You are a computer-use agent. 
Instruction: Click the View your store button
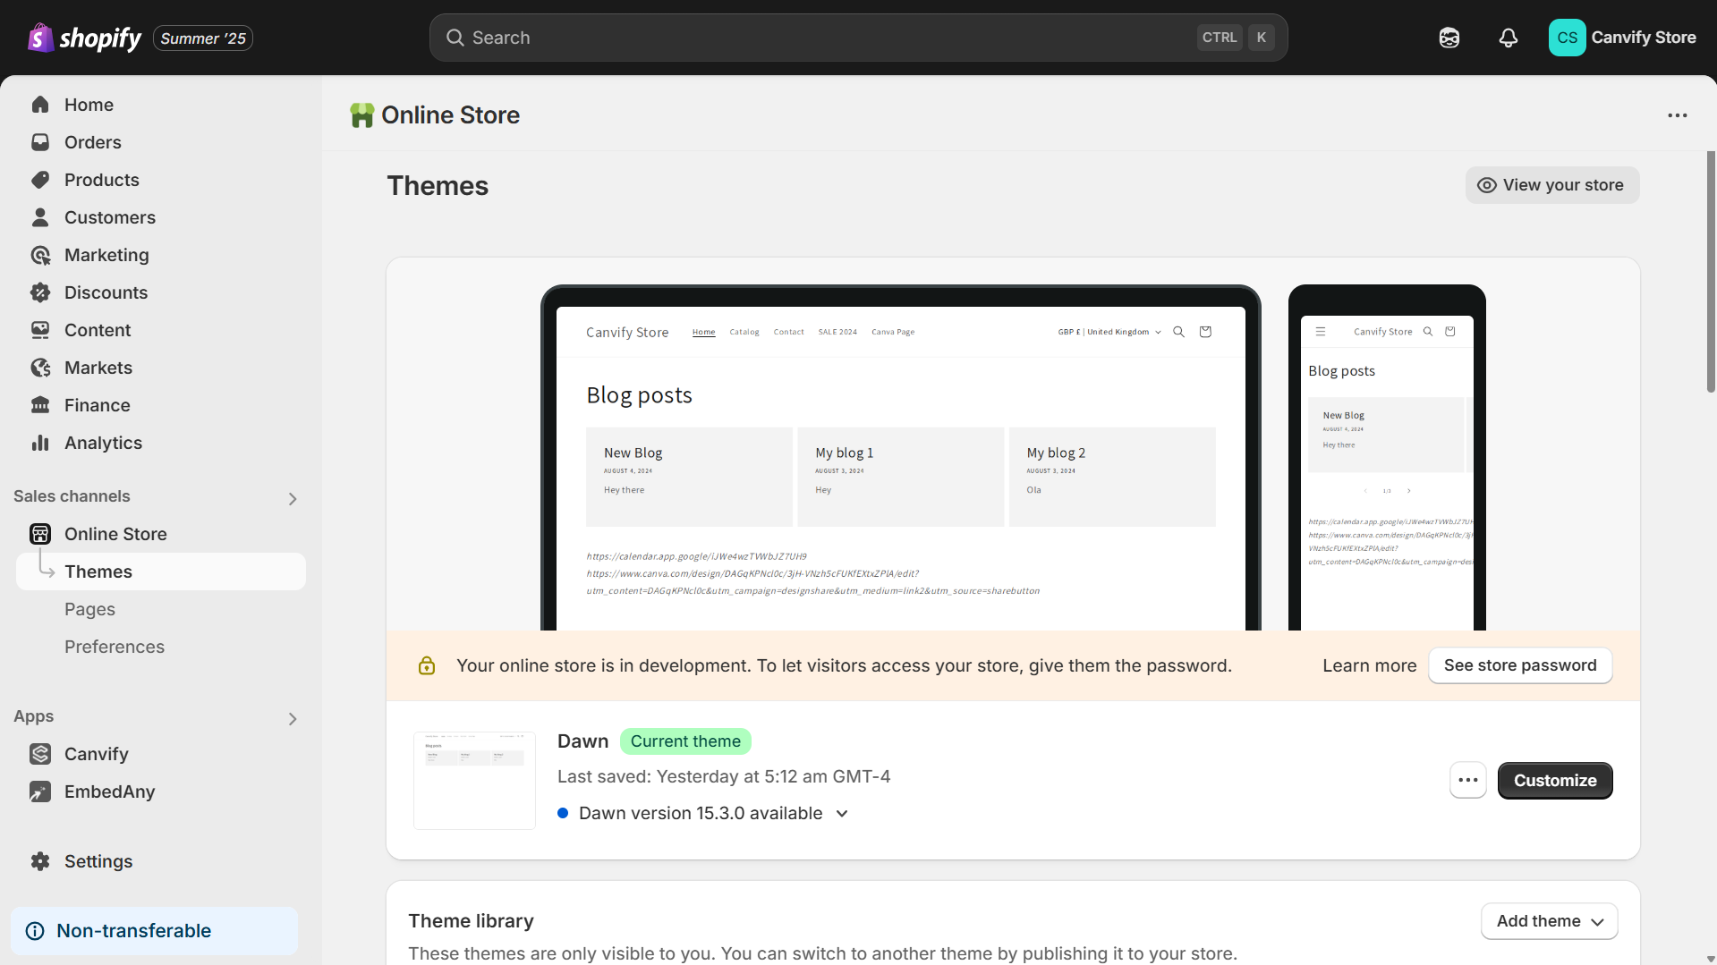tap(1551, 185)
